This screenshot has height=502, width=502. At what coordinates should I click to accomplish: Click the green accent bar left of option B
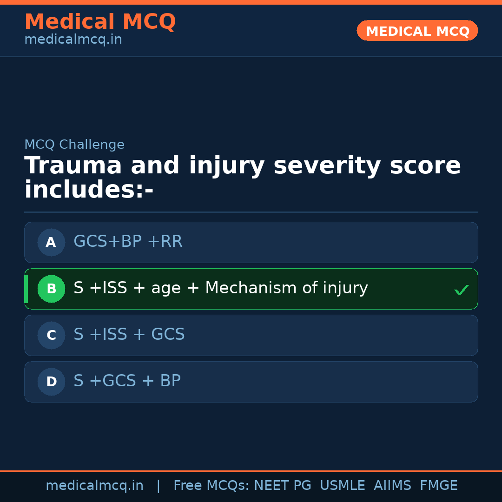(26, 289)
